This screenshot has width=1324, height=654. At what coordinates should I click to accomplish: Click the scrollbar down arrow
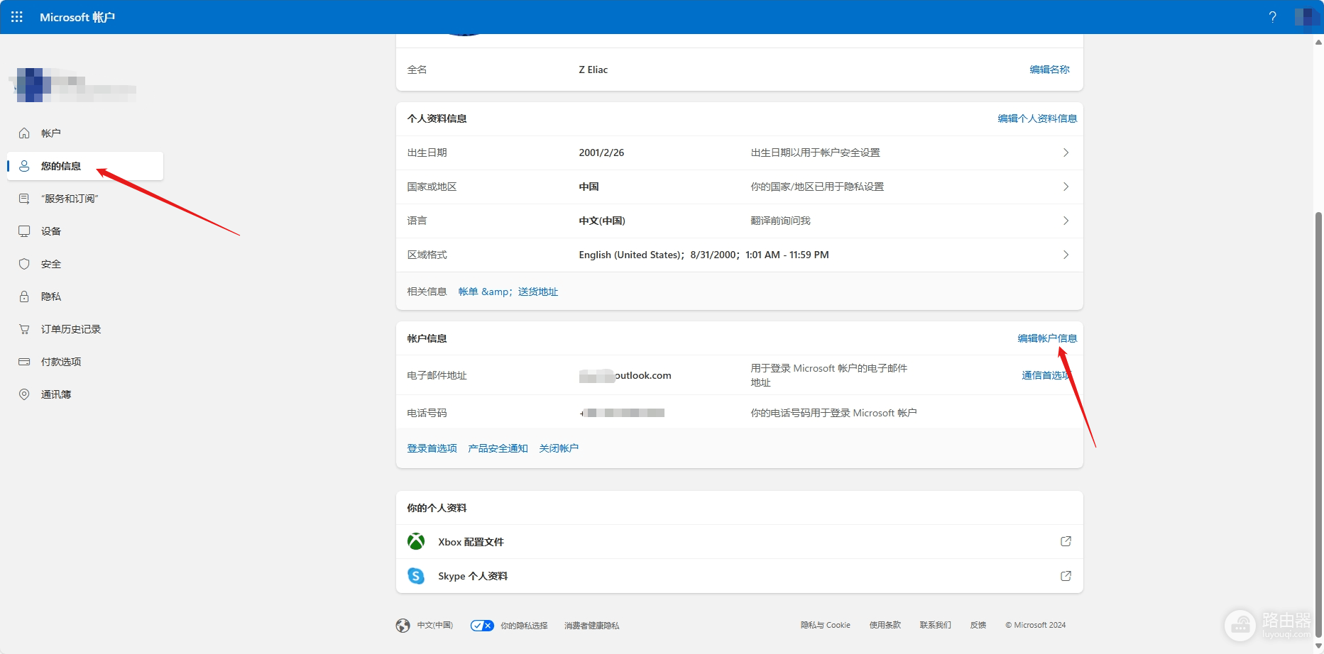(x=1318, y=645)
